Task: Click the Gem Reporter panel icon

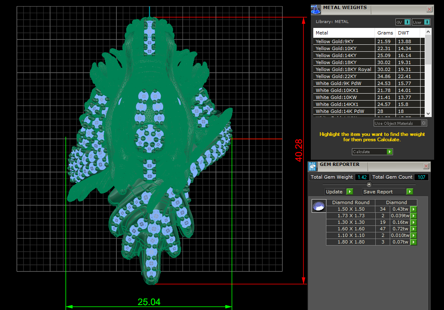Action: (313, 166)
